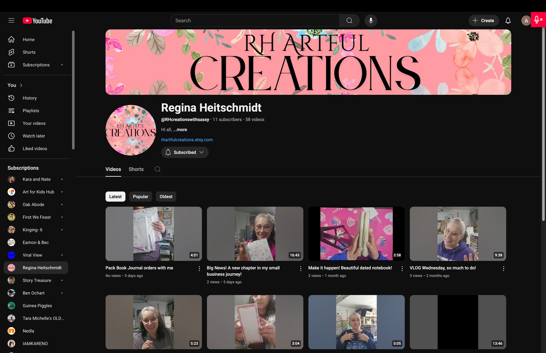Expand the You section chevron
546x353 pixels.
click(21, 85)
